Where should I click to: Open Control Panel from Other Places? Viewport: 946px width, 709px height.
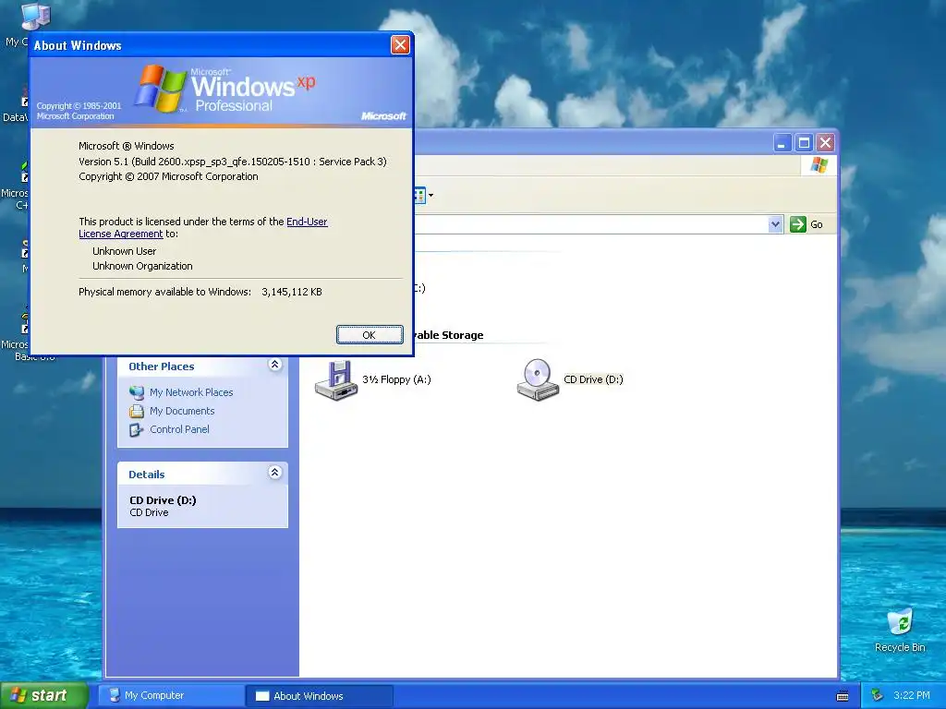pos(179,429)
